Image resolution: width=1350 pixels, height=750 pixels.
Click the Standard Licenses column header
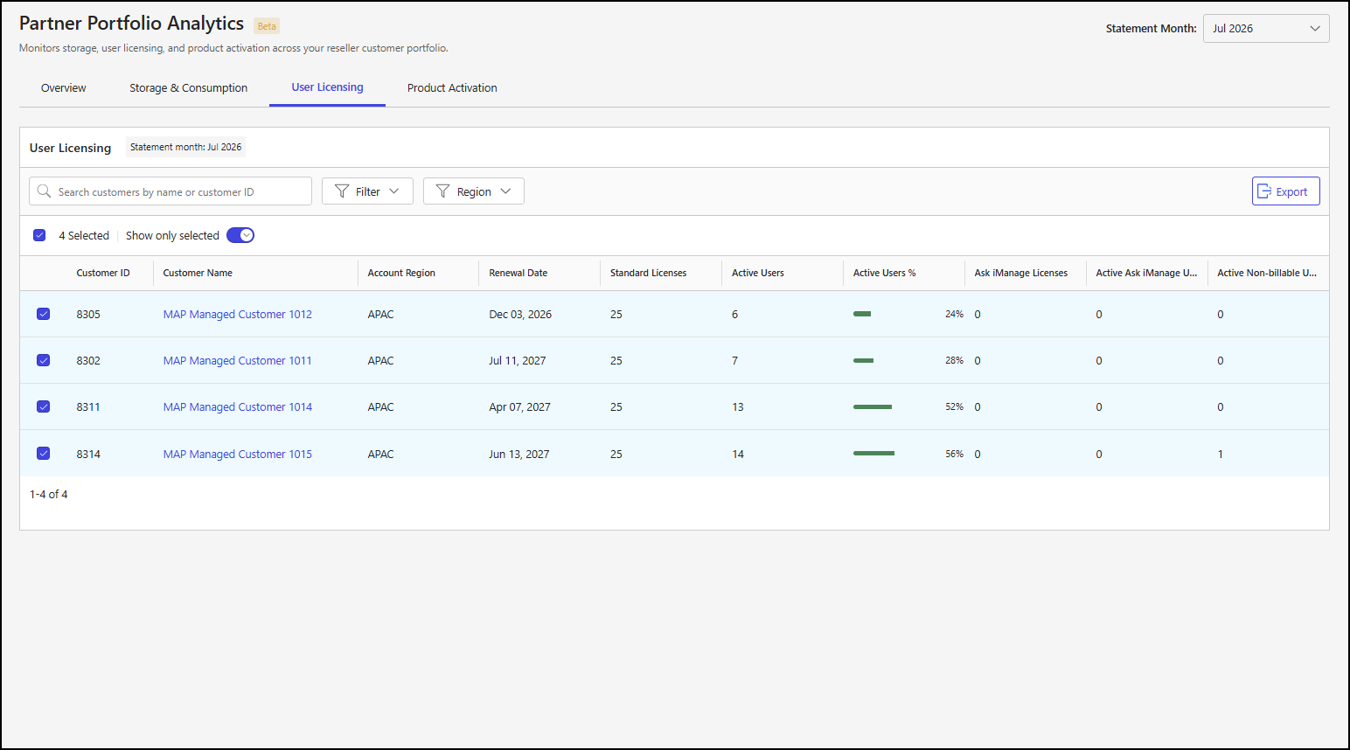click(649, 273)
